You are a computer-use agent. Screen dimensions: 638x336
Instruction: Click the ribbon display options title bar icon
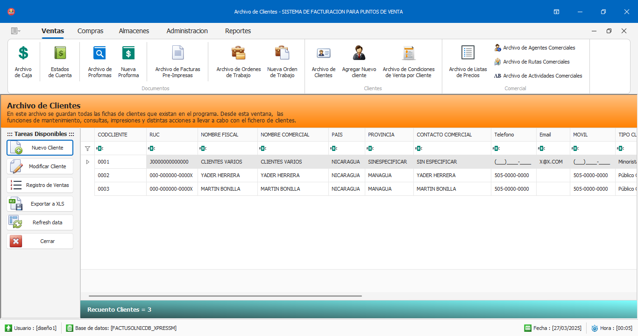(557, 12)
